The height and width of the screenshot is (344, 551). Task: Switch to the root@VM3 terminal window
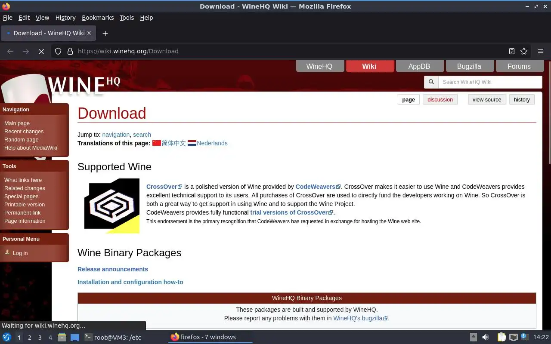[x=113, y=337]
